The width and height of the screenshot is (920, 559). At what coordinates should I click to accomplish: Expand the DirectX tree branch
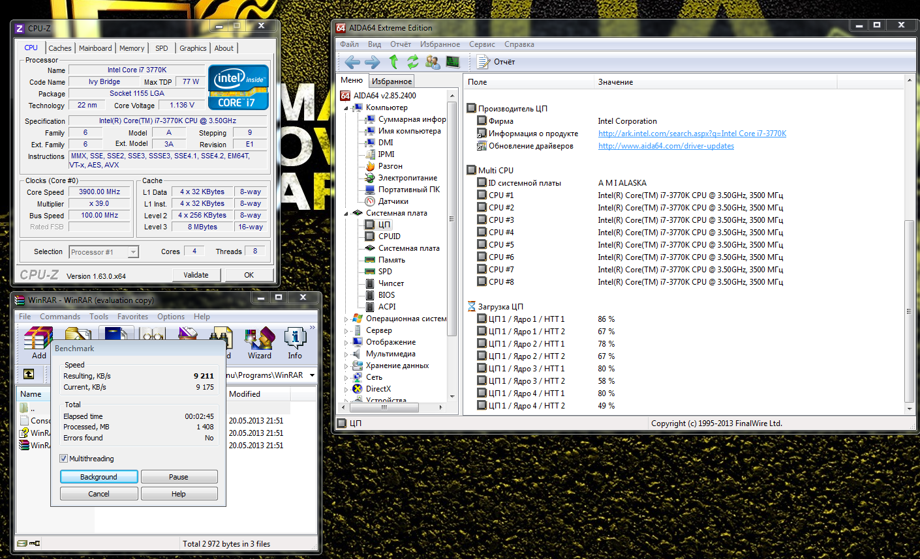(346, 390)
